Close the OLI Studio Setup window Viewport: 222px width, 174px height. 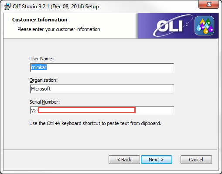[208, 4]
